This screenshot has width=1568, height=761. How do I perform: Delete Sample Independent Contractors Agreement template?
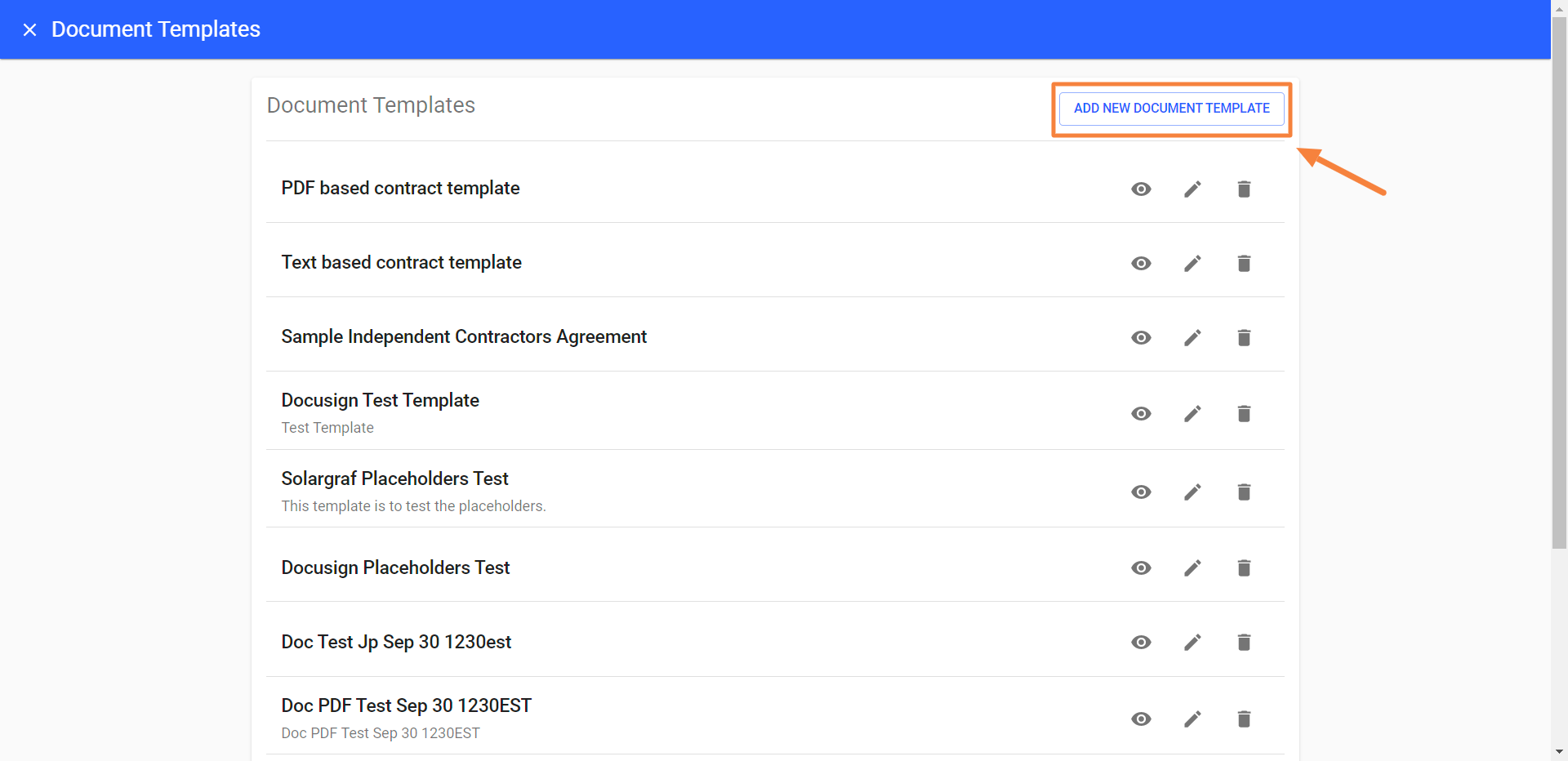point(1244,338)
